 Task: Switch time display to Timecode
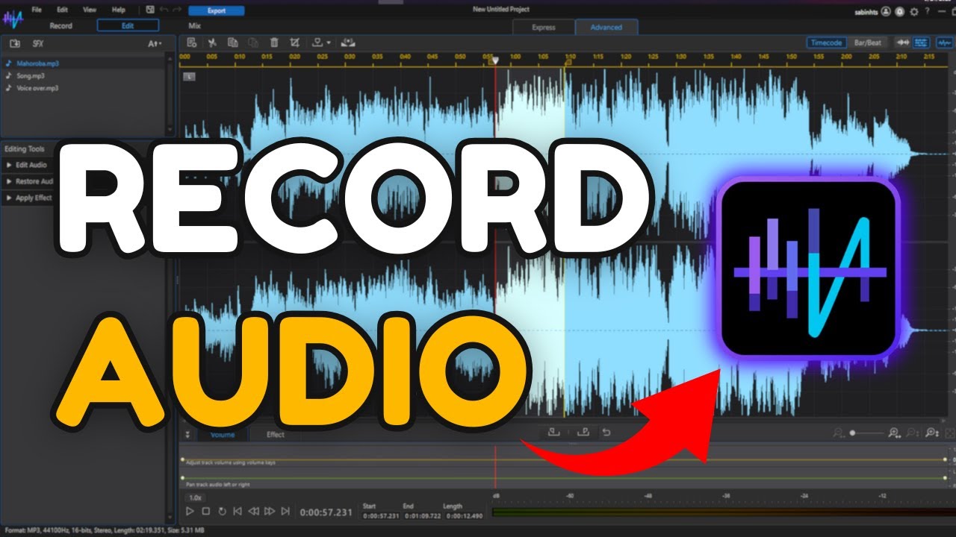pos(828,43)
